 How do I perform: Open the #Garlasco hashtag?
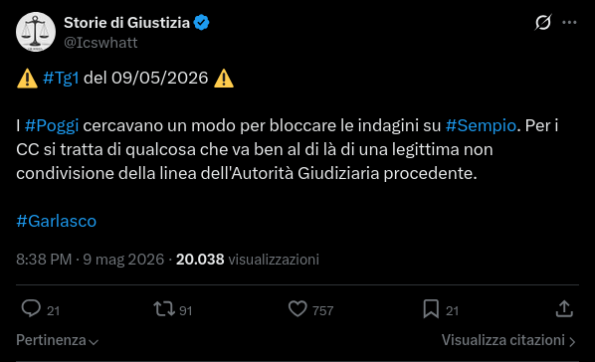pos(56,221)
